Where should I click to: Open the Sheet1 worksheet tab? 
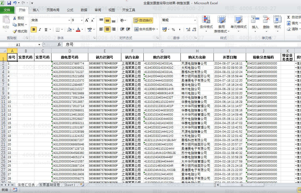[x=70, y=185]
